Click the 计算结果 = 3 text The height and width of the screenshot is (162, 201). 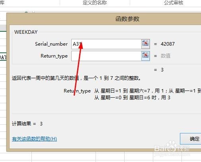tap(27, 124)
